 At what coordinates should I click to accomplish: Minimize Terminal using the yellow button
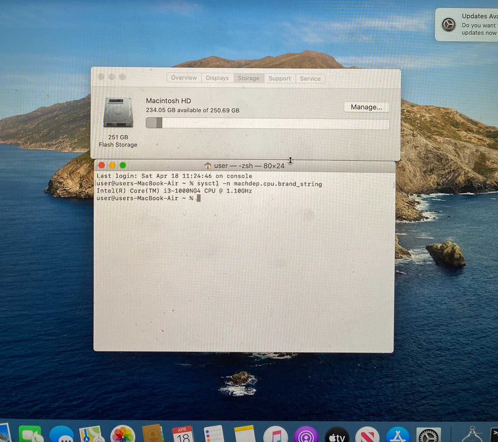point(112,165)
